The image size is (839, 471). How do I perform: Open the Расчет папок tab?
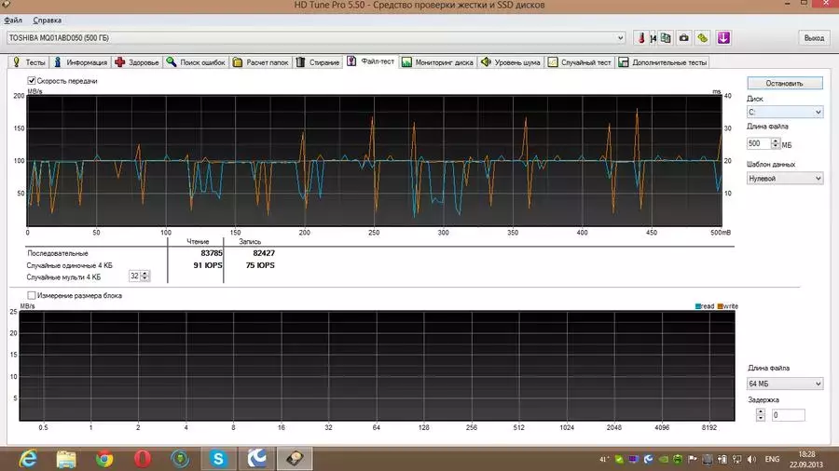(261, 62)
